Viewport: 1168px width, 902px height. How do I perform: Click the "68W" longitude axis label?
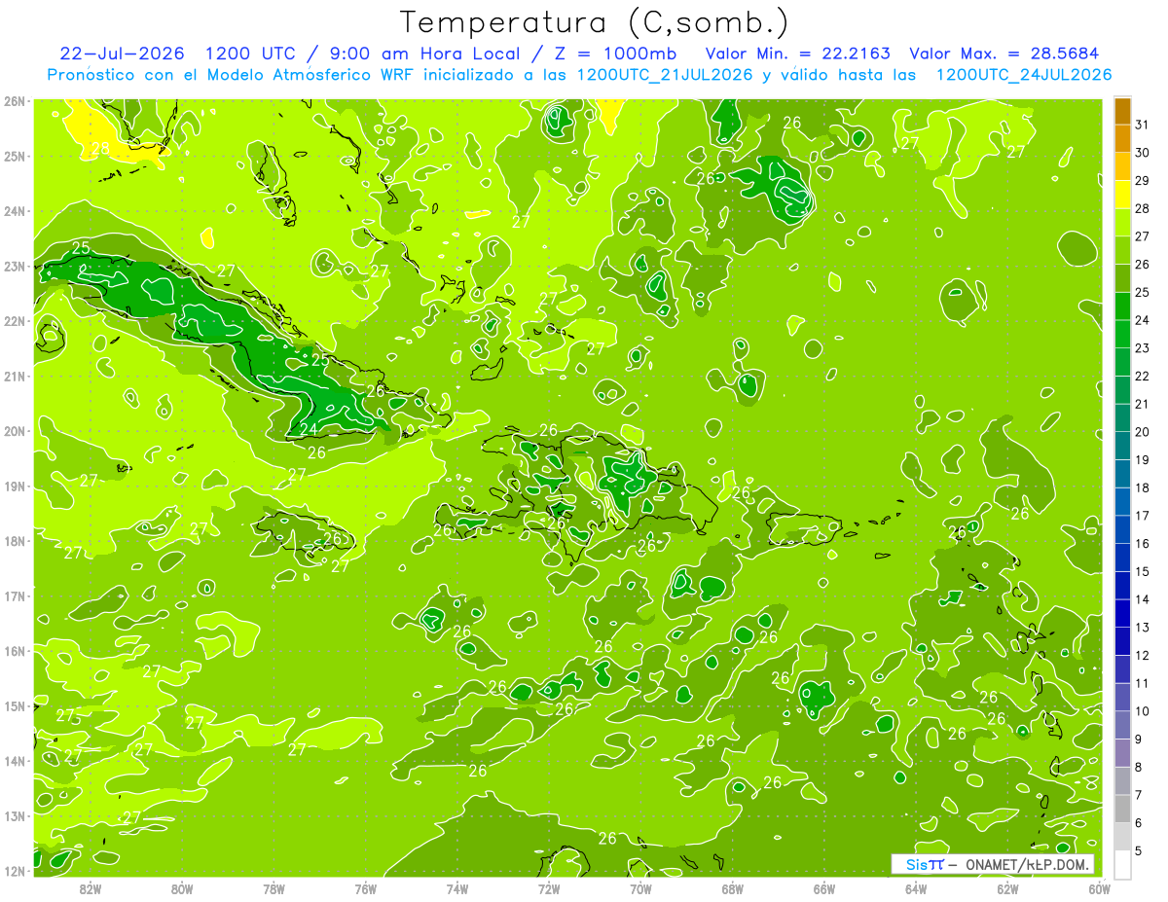pyautogui.click(x=733, y=888)
